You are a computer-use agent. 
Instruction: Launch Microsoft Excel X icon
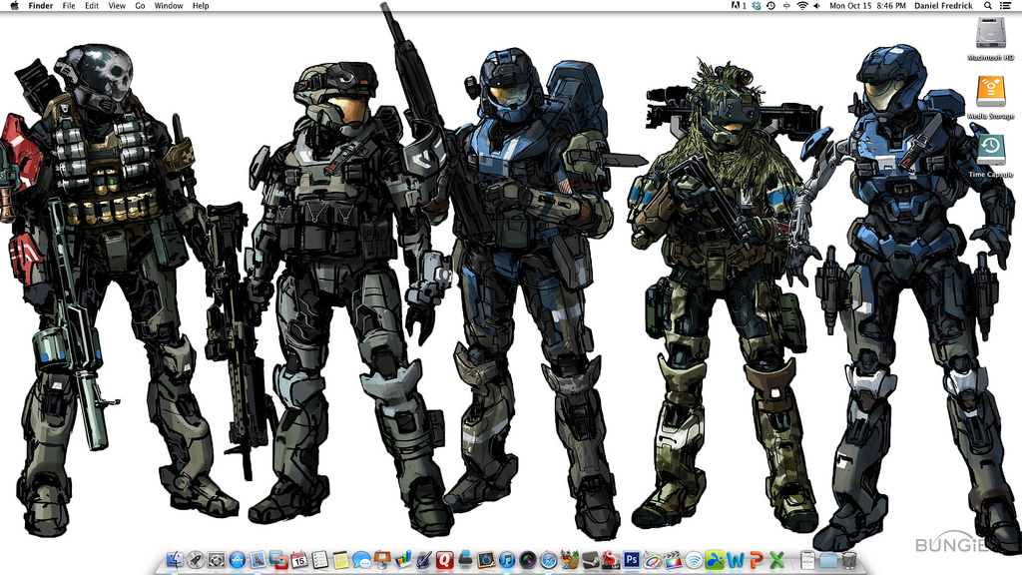776,559
